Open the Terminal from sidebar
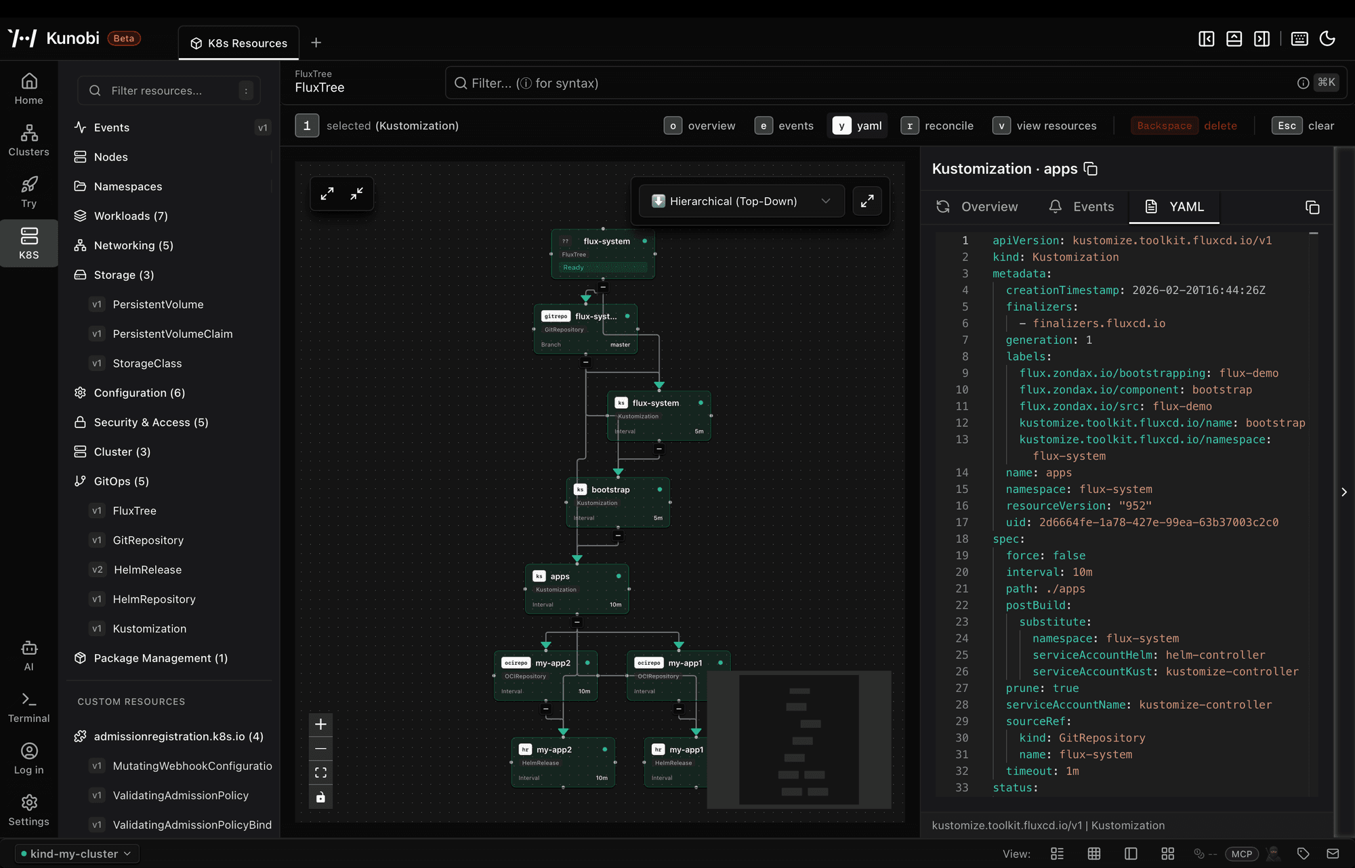The width and height of the screenshot is (1355, 868). tap(28, 708)
